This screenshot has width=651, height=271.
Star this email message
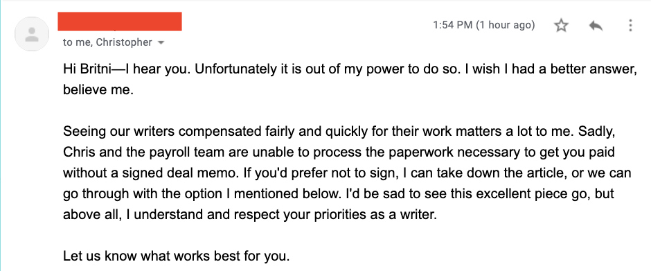tap(561, 26)
